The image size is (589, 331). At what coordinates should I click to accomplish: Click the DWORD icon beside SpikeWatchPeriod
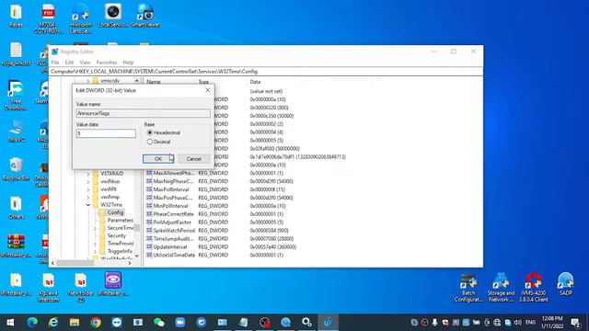click(149, 231)
